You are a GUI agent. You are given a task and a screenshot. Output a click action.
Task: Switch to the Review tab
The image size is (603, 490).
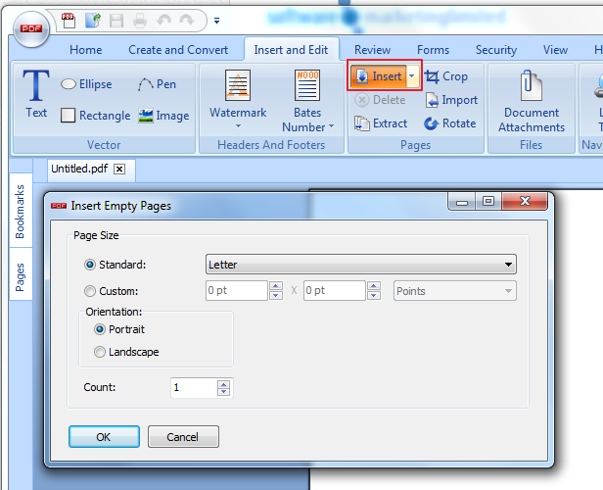click(372, 50)
